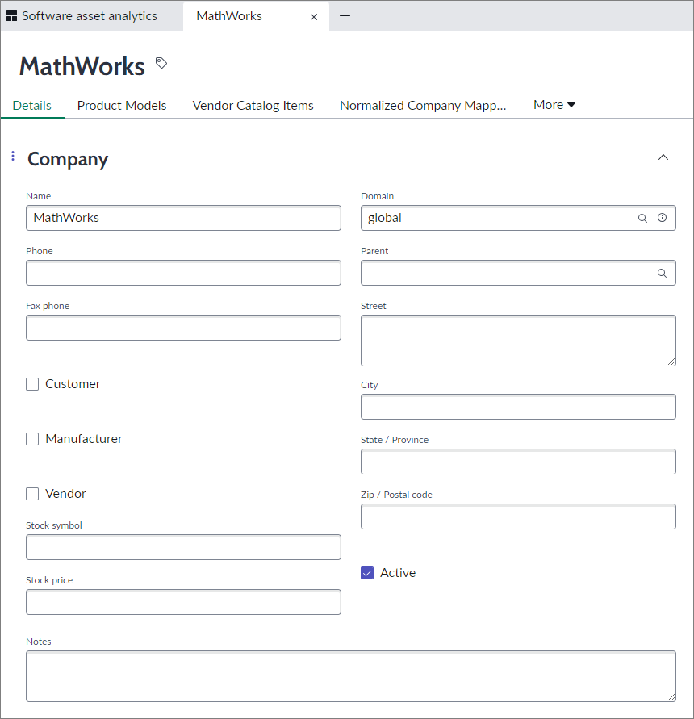Collapse the Company section

click(x=663, y=157)
